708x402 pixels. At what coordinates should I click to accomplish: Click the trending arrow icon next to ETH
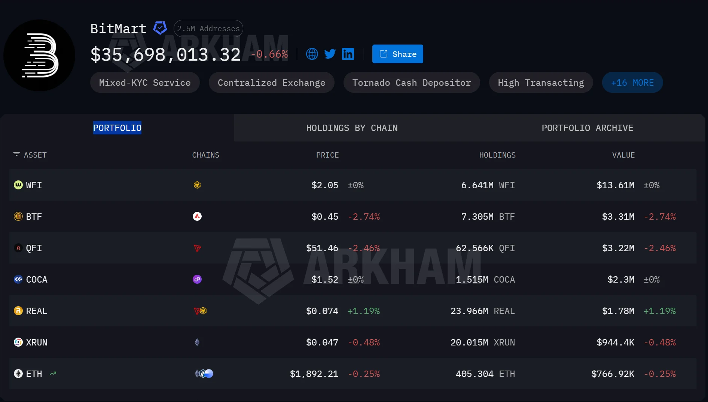pyautogui.click(x=53, y=374)
